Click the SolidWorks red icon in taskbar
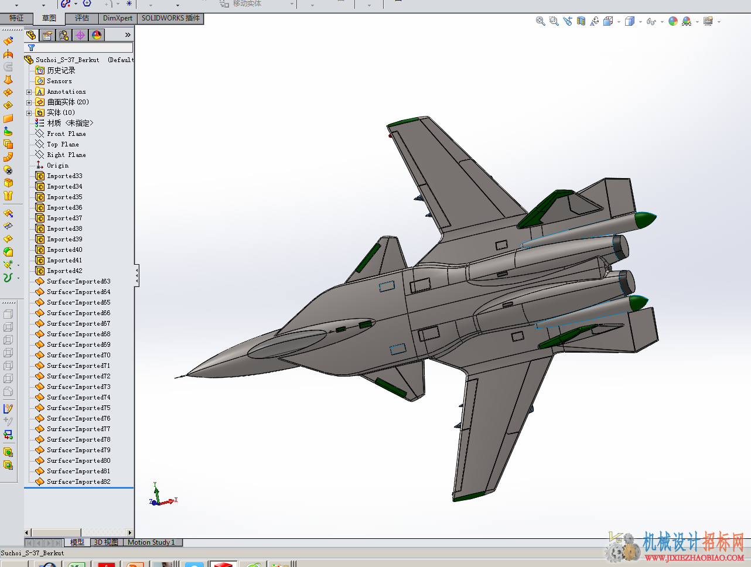Viewport: 751px width, 567px height. [223, 564]
